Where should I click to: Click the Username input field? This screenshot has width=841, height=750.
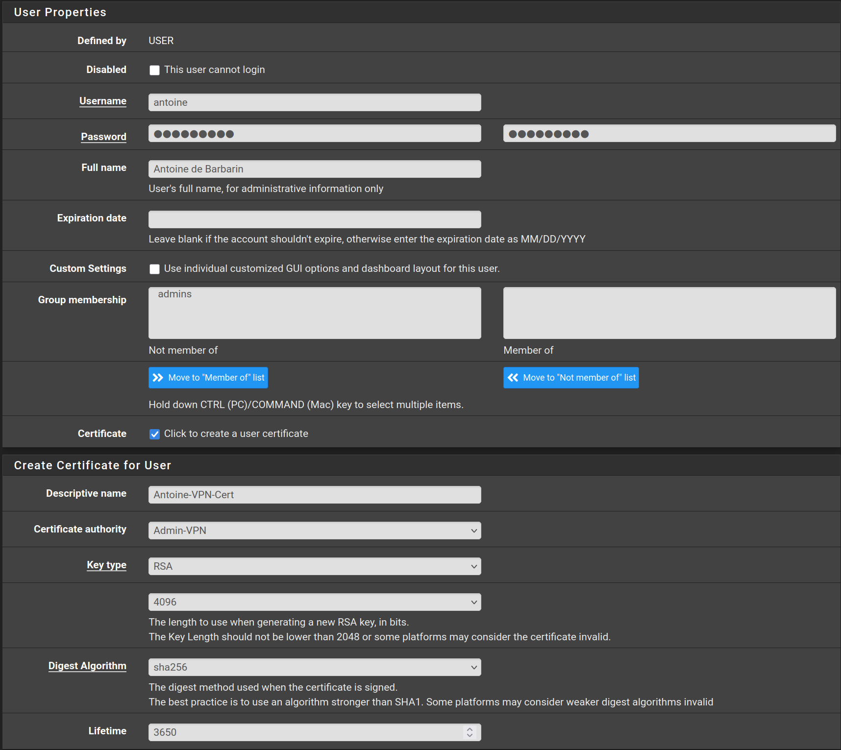tap(314, 102)
